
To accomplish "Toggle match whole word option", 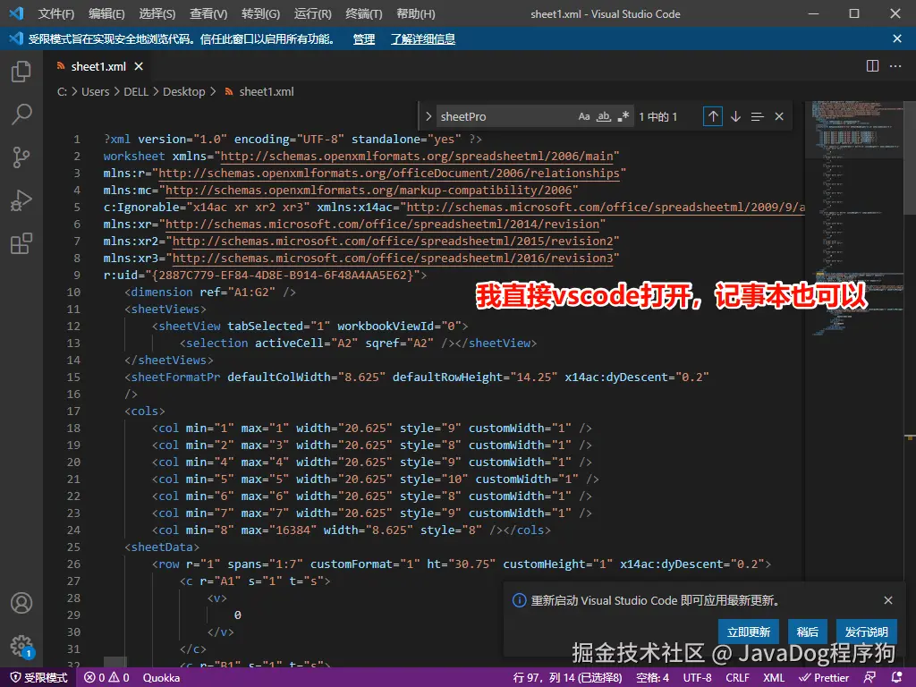I will point(604,116).
